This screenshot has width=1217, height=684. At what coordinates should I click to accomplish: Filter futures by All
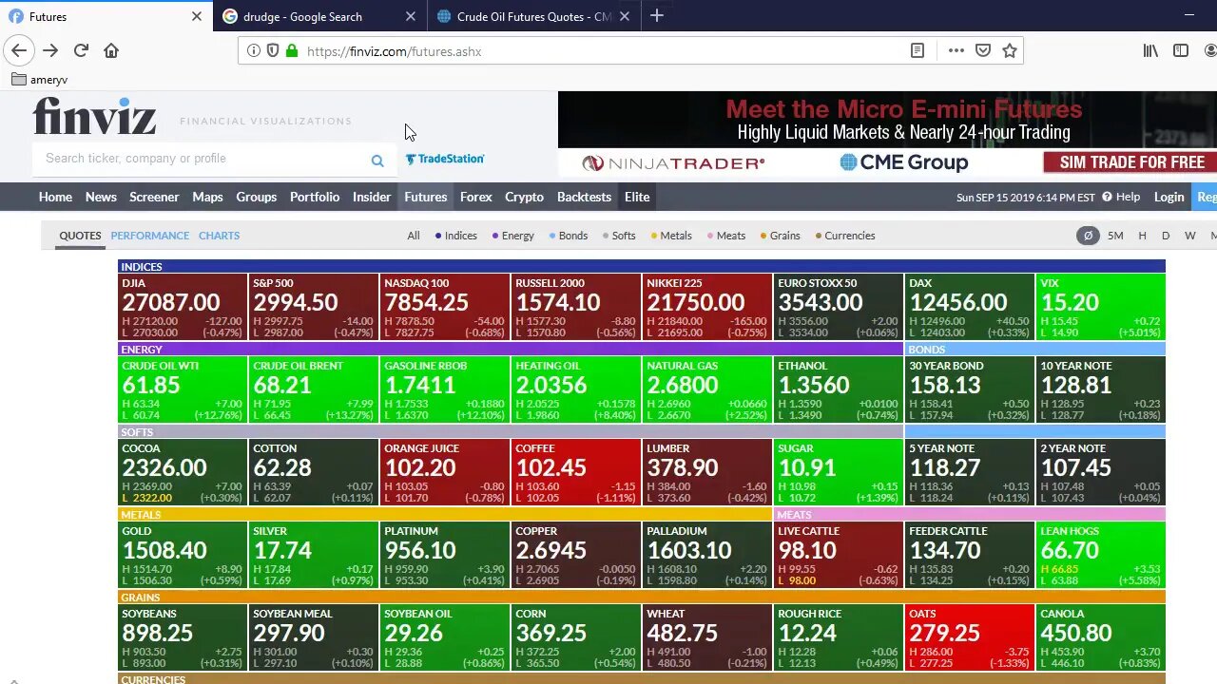click(414, 236)
